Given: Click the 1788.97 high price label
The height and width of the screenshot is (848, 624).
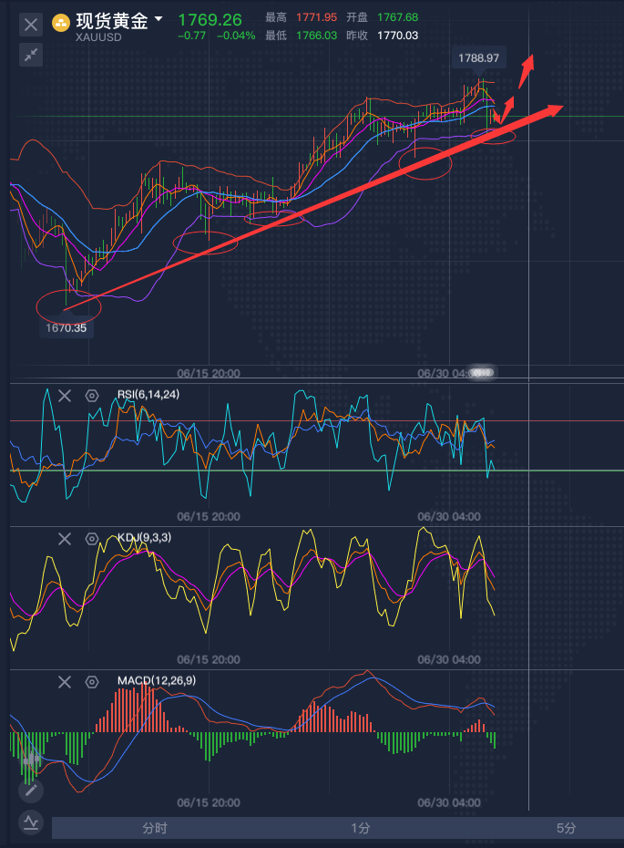Looking at the screenshot, I should (x=479, y=57).
